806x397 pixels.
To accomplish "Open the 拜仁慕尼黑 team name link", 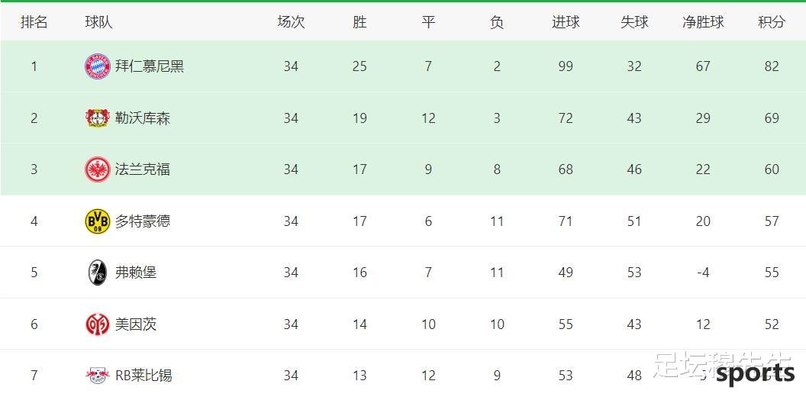I will pos(150,66).
